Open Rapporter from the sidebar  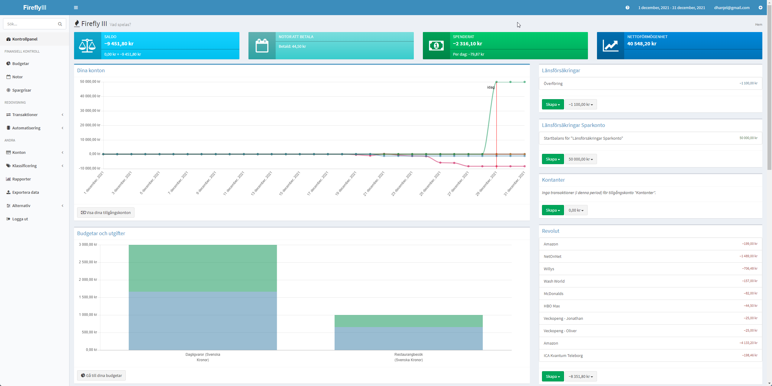(x=21, y=179)
